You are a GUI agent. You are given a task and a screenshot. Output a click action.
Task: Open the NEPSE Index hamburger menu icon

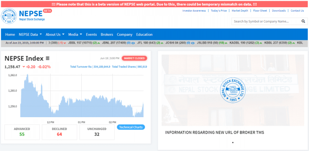pos(47,58)
